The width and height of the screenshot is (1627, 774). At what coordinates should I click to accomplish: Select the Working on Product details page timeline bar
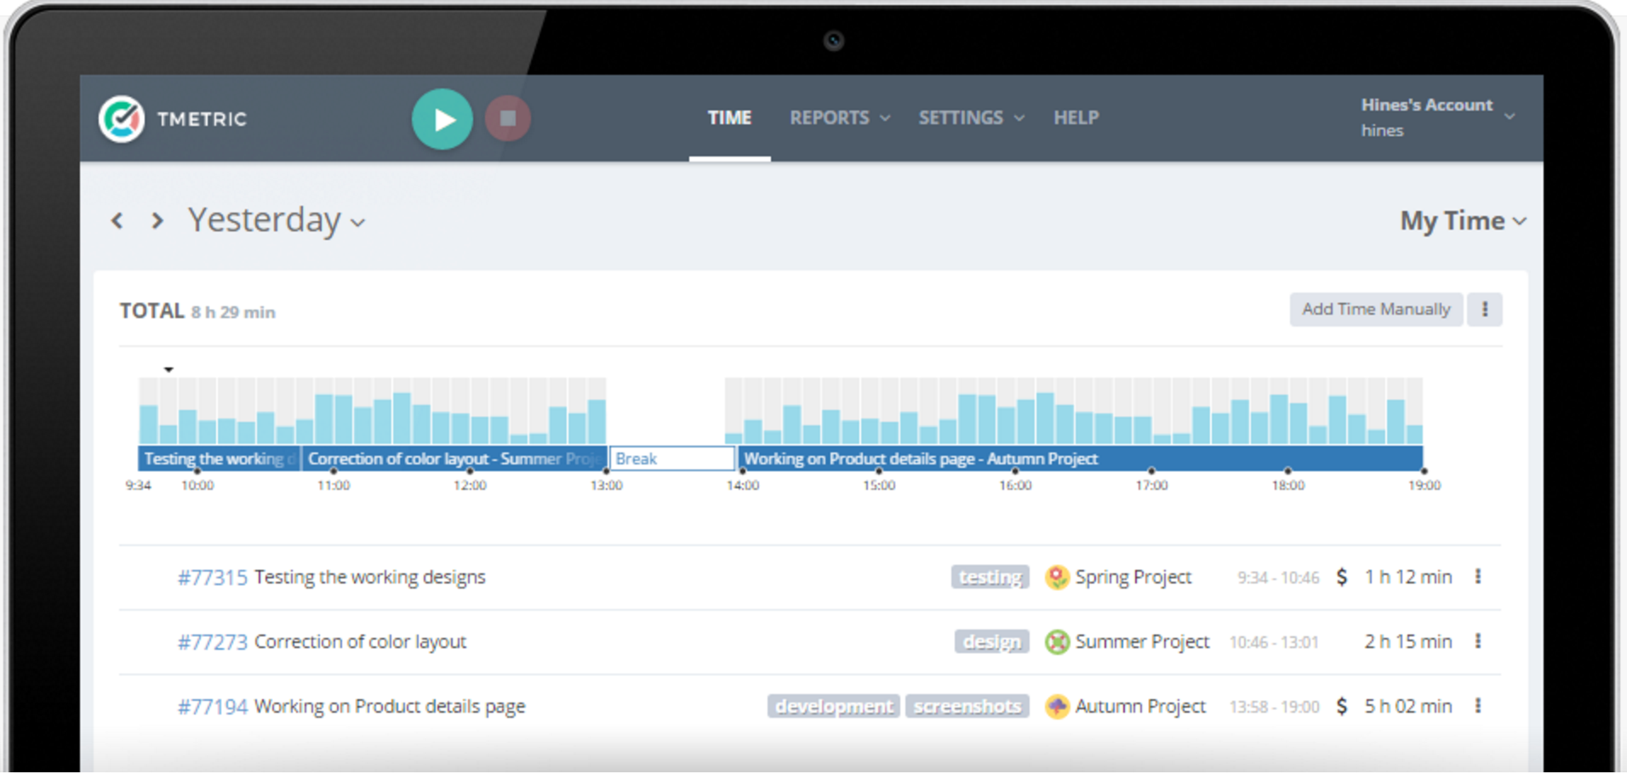pos(1080,458)
